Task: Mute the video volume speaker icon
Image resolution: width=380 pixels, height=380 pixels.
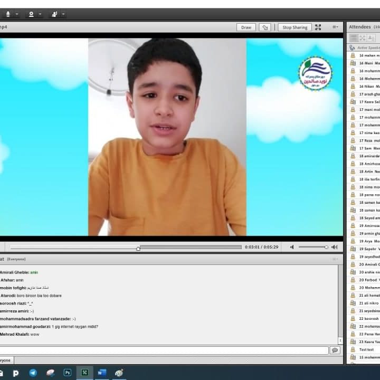Action: (x=292, y=247)
